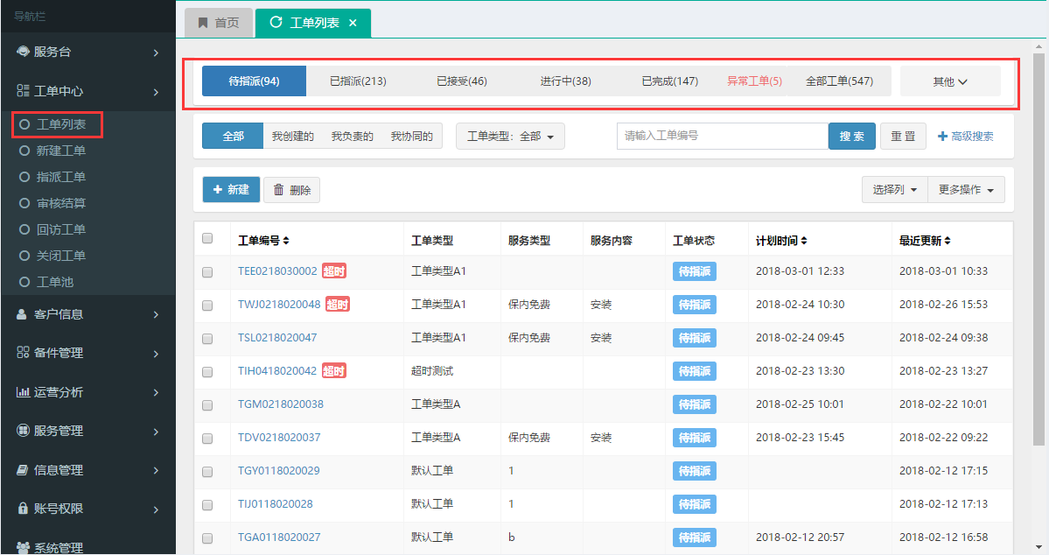Select 全部工单(547) status tab

pyautogui.click(x=839, y=81)
